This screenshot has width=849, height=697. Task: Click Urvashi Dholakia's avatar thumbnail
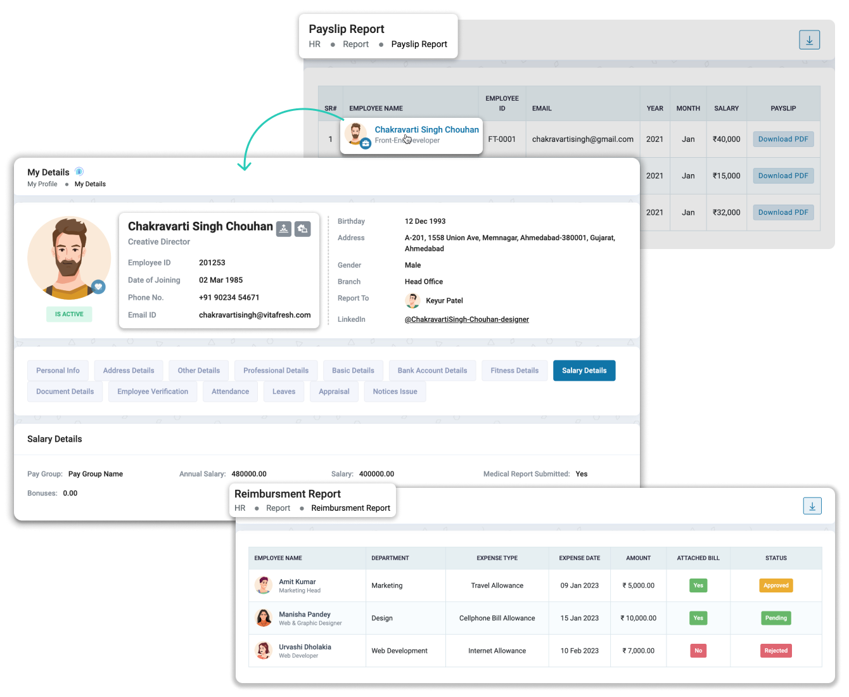click(264, 650)
